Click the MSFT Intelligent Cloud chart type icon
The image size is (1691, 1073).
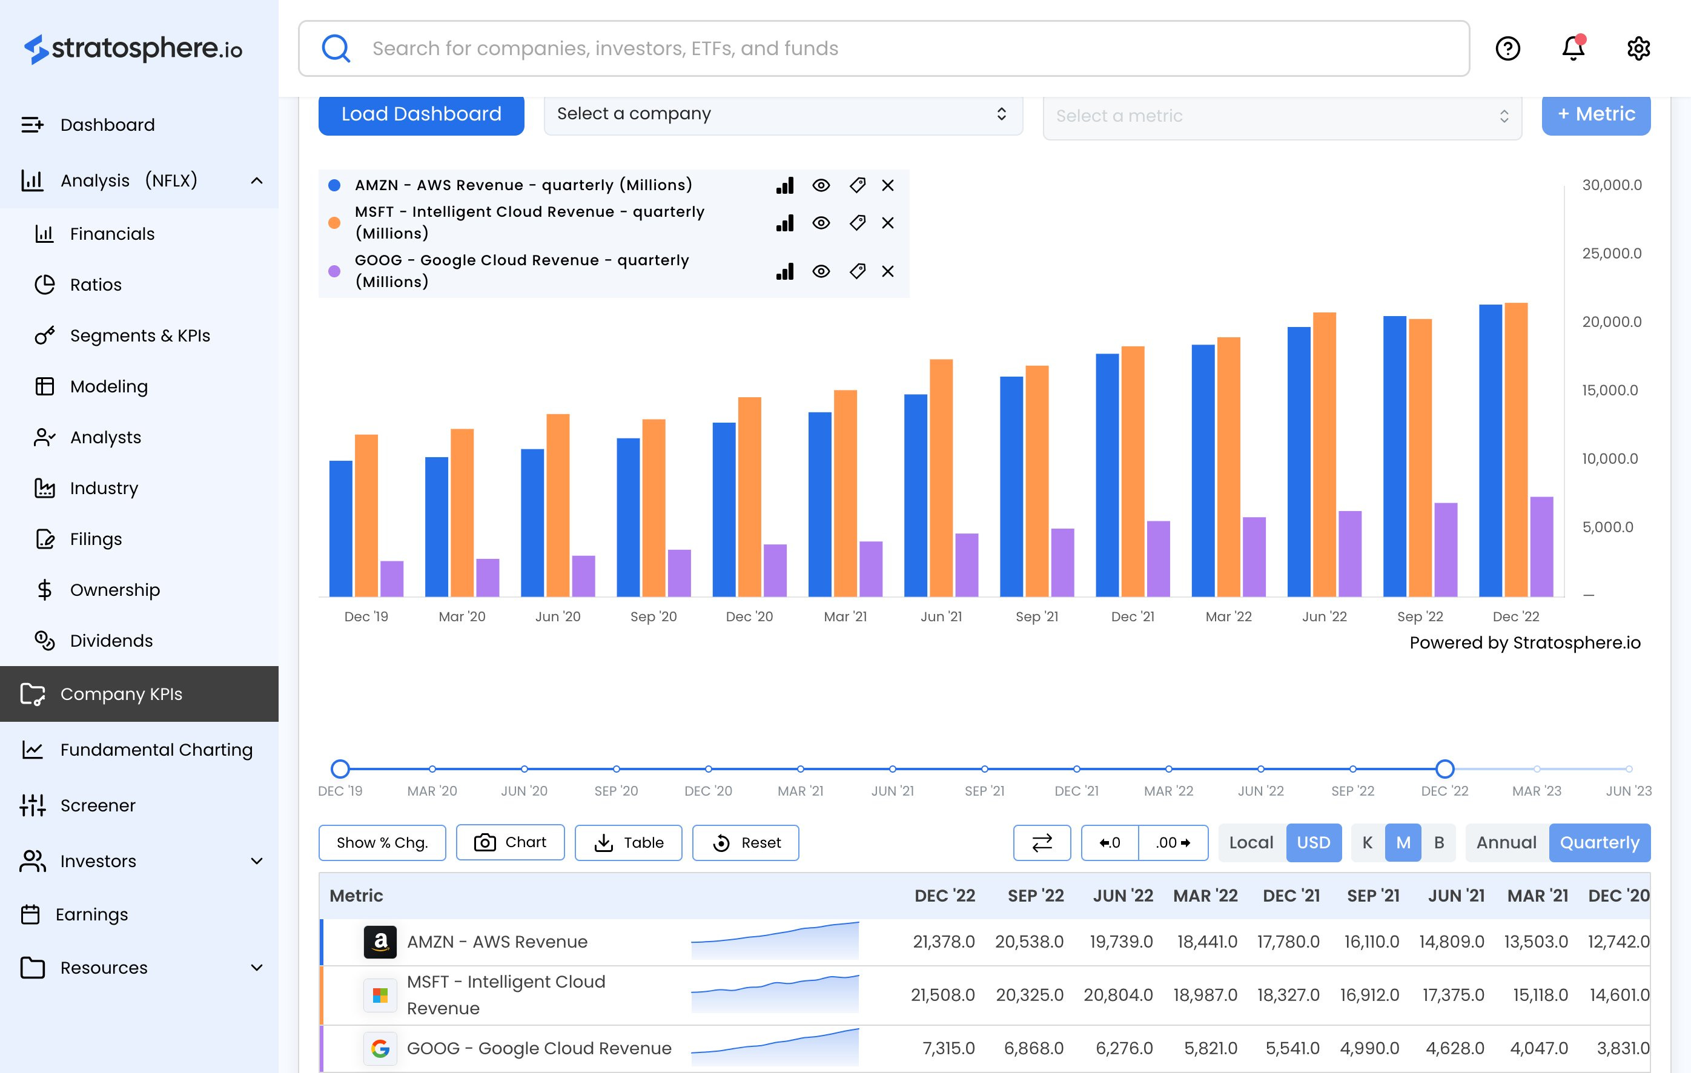click(x=784, y=223)
